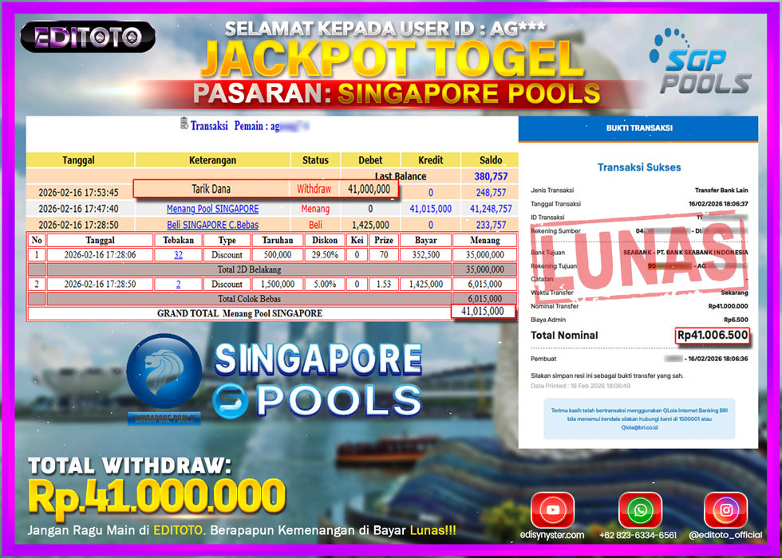Click Total Nominal Rp41.006.500
Viewport: 782px width, 558px height.
[x=713, y=336]
